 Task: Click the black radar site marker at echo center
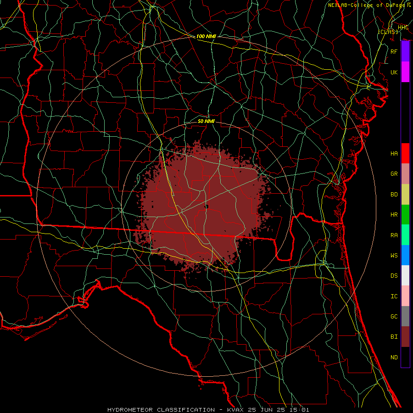point(206,206)
